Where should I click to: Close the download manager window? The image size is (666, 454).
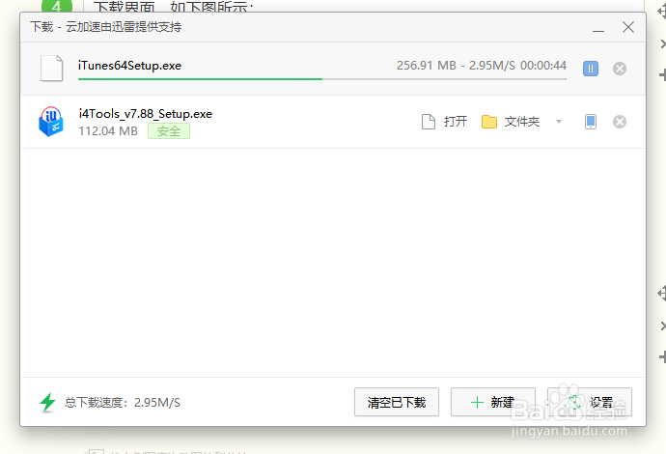628,27
